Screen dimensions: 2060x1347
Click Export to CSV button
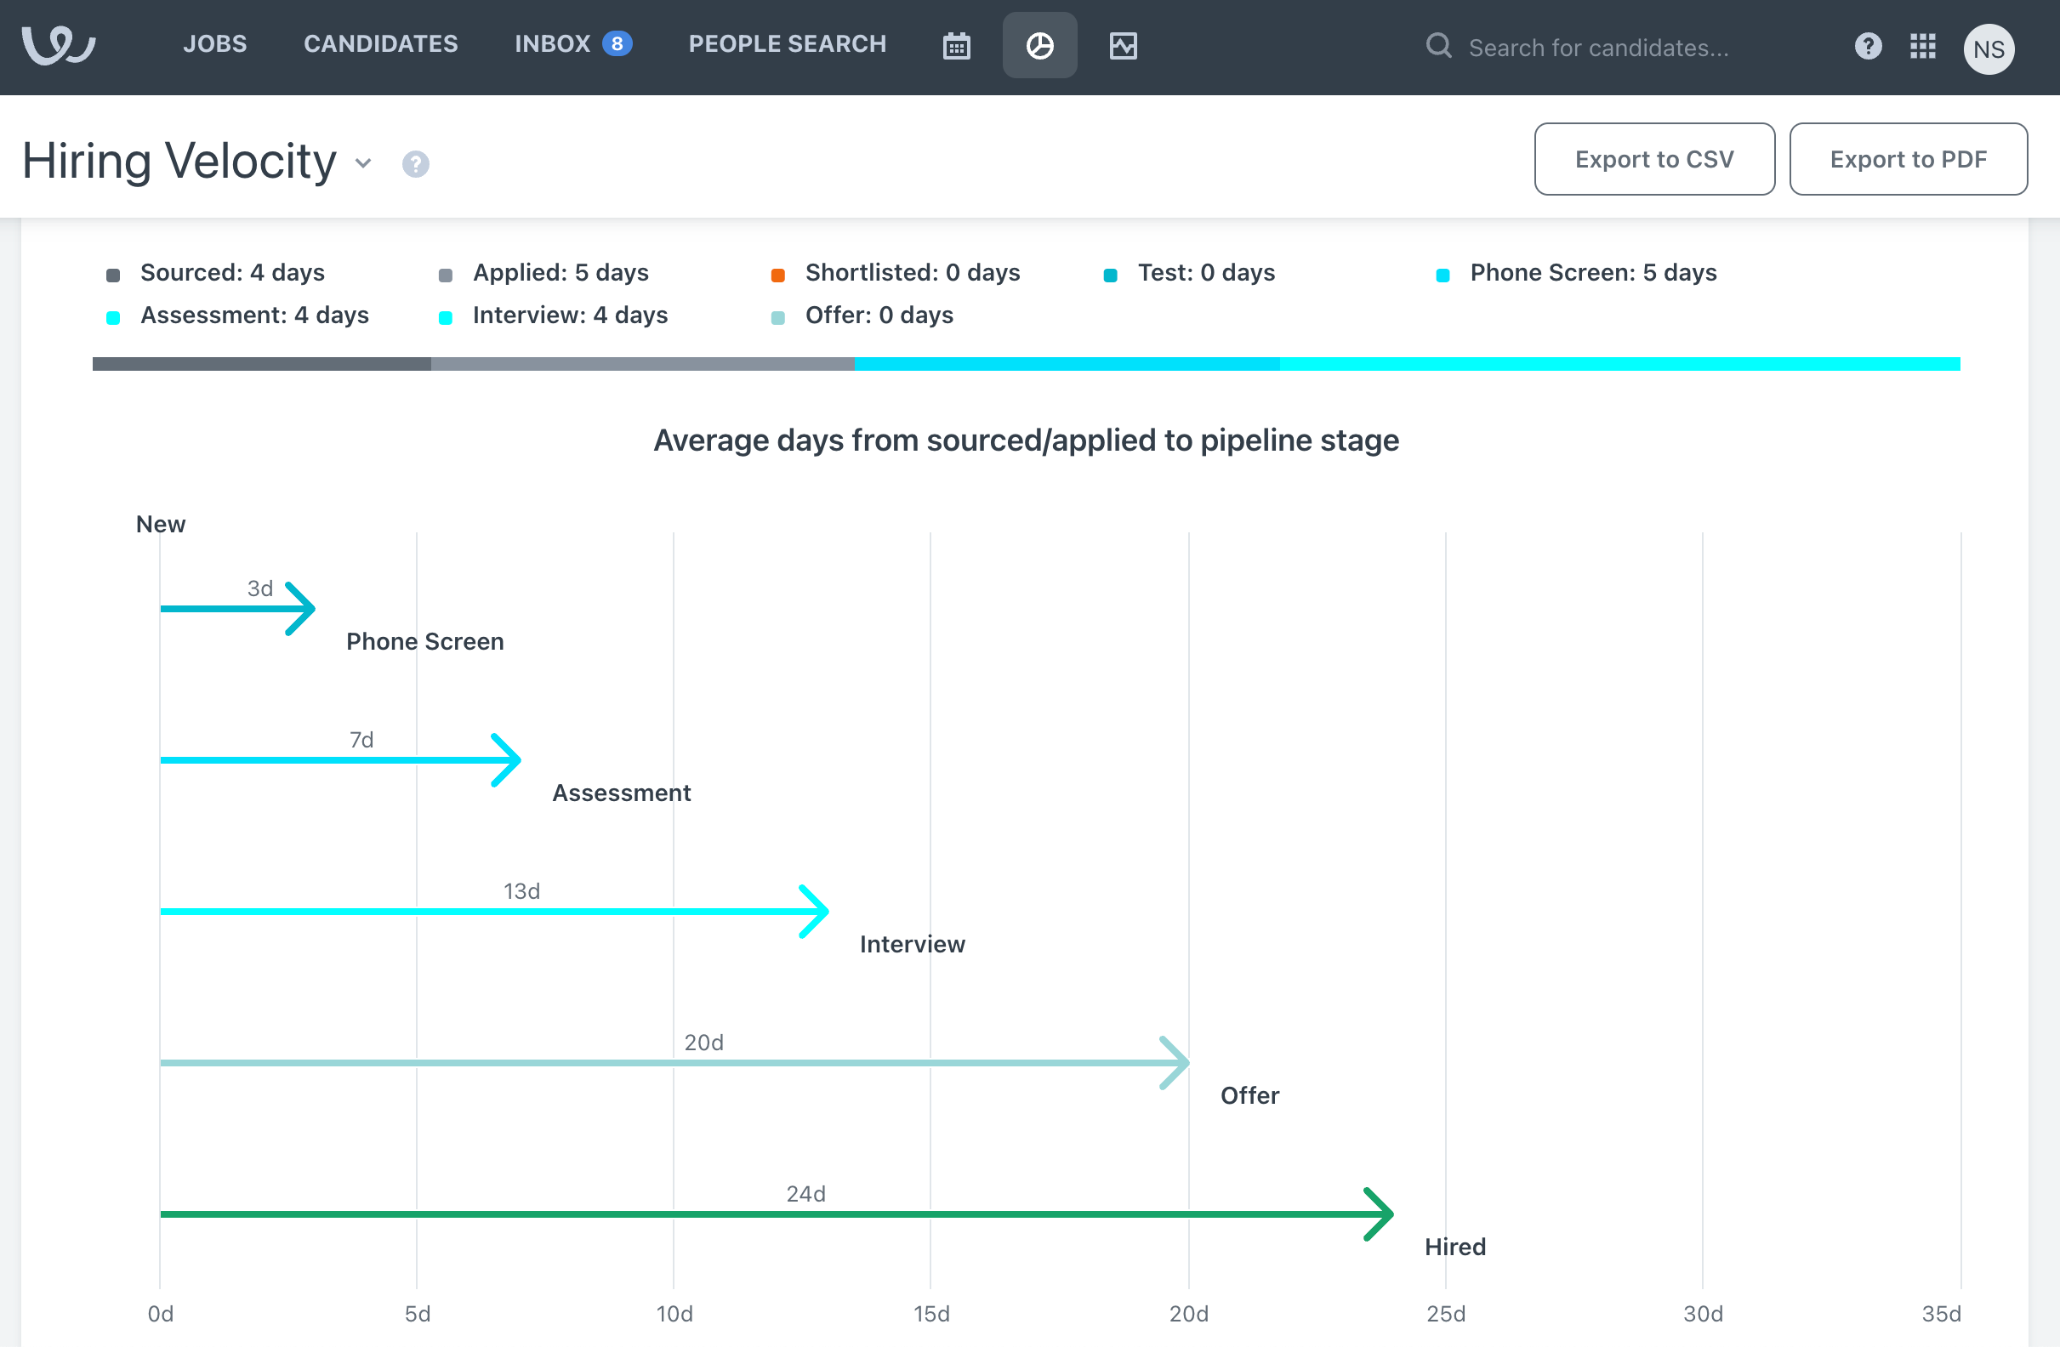(1653, 159)
